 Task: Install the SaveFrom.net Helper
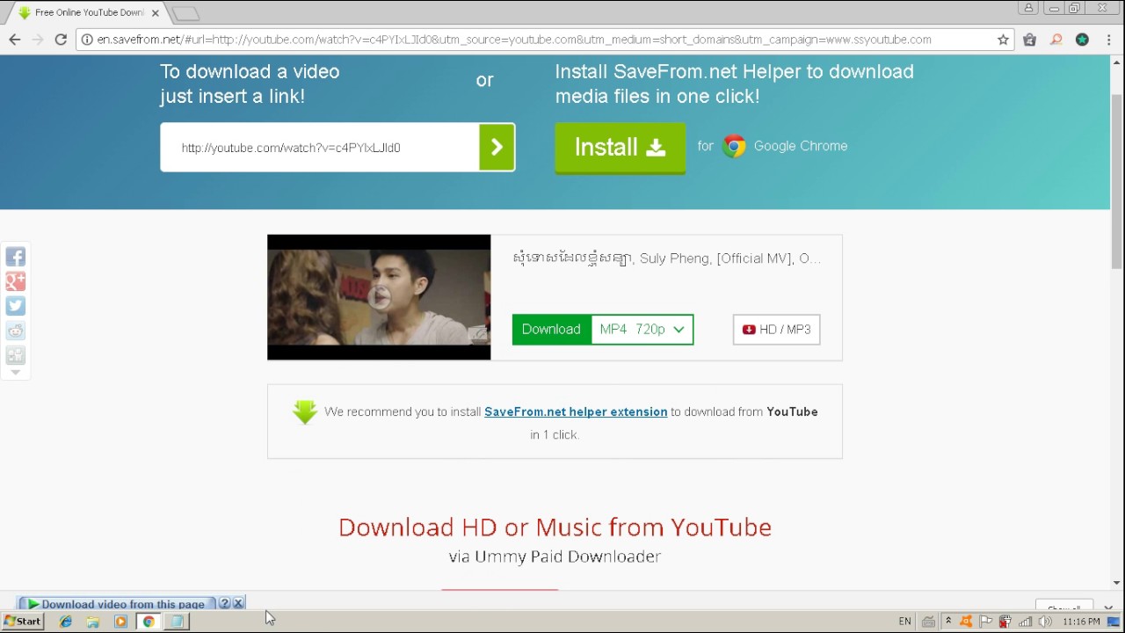pos(620,147)
